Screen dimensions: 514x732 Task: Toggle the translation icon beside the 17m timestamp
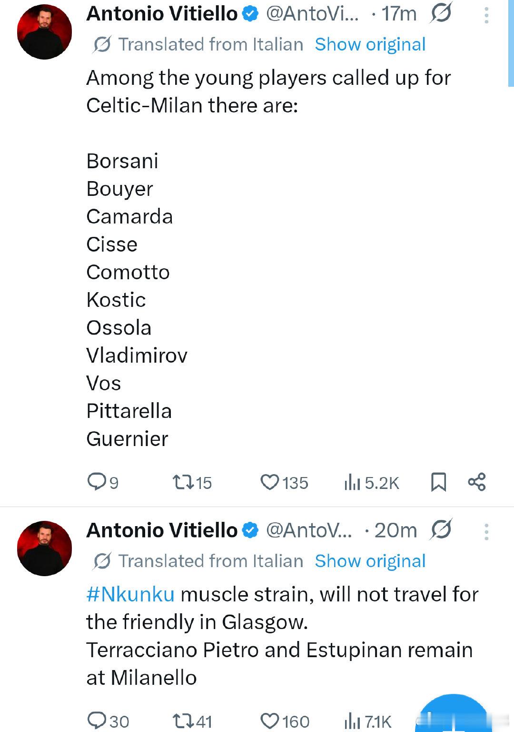point(441,13)
